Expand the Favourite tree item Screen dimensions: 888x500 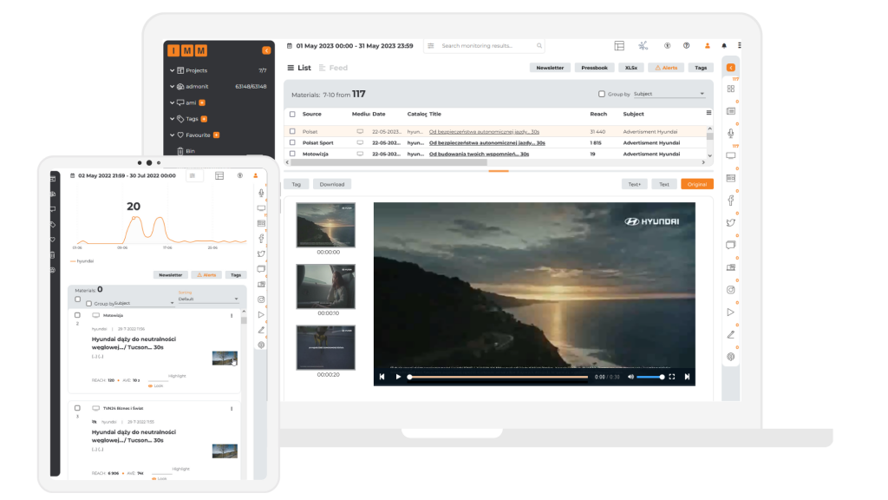coord(173,135)
